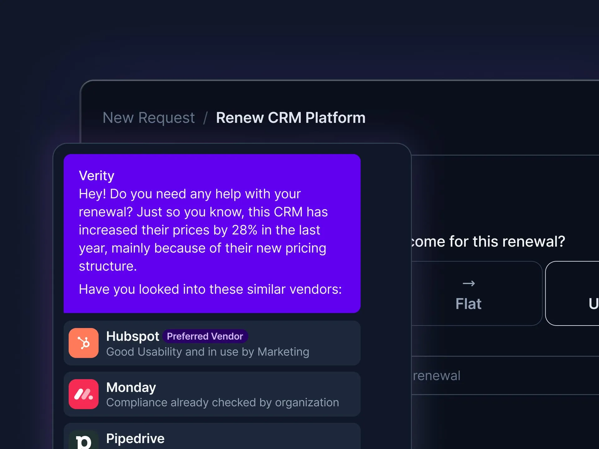Click the Renew CRM Platform title

(290, 118)
